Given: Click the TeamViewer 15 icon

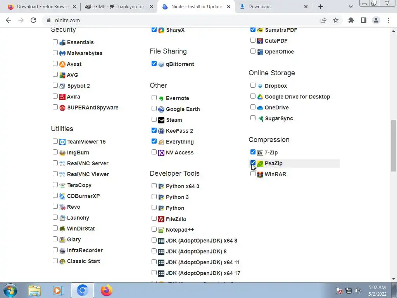Looking at the screenshot, I should [62, 142].
